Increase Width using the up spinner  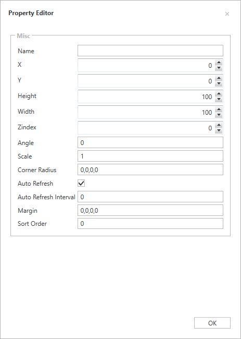[219, 110]
